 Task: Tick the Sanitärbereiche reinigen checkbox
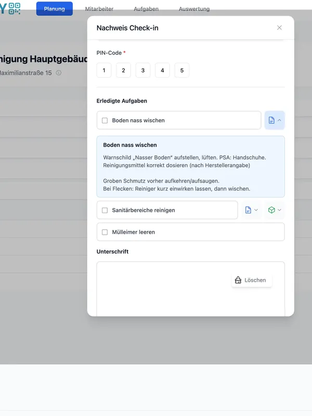click(105, 210)
